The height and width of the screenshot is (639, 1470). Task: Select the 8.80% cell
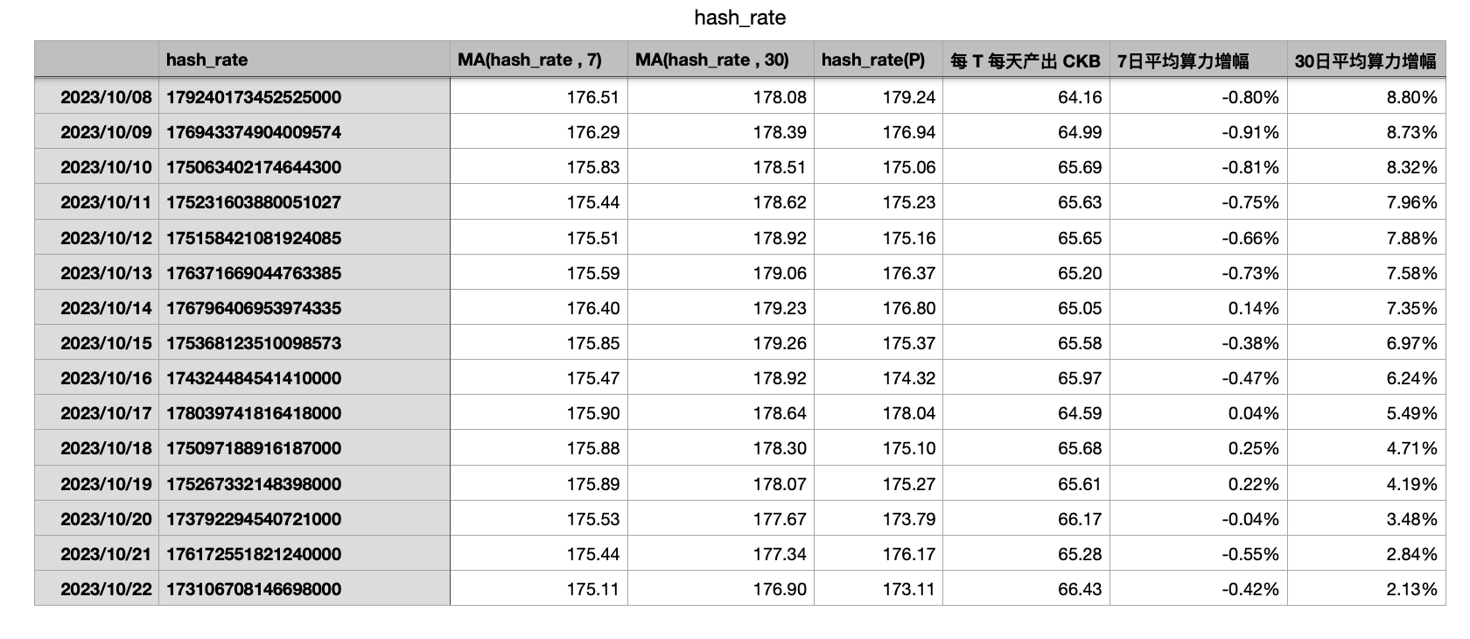[x=1367, y=97]
